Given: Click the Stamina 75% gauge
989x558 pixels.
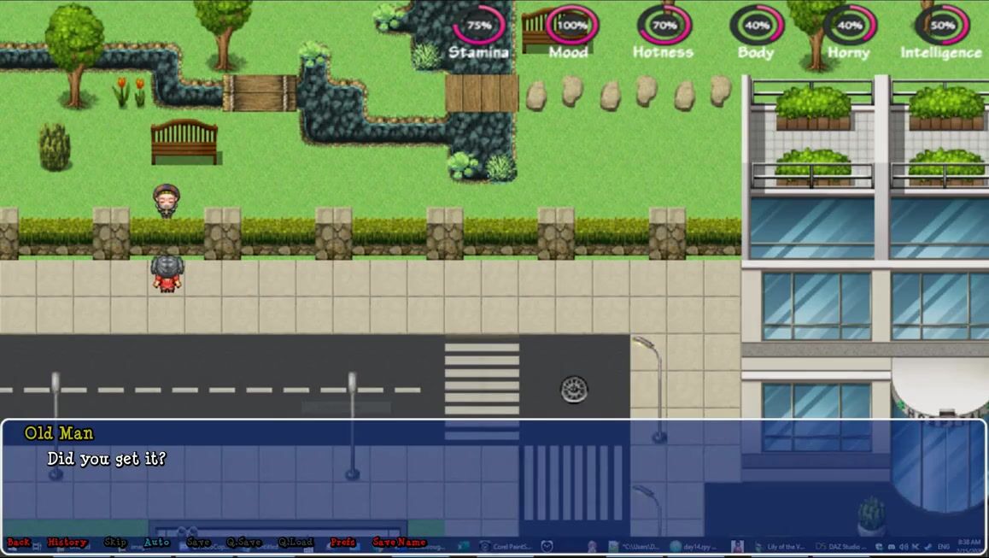Looking at the screenshot, I should tap(478, 26).
